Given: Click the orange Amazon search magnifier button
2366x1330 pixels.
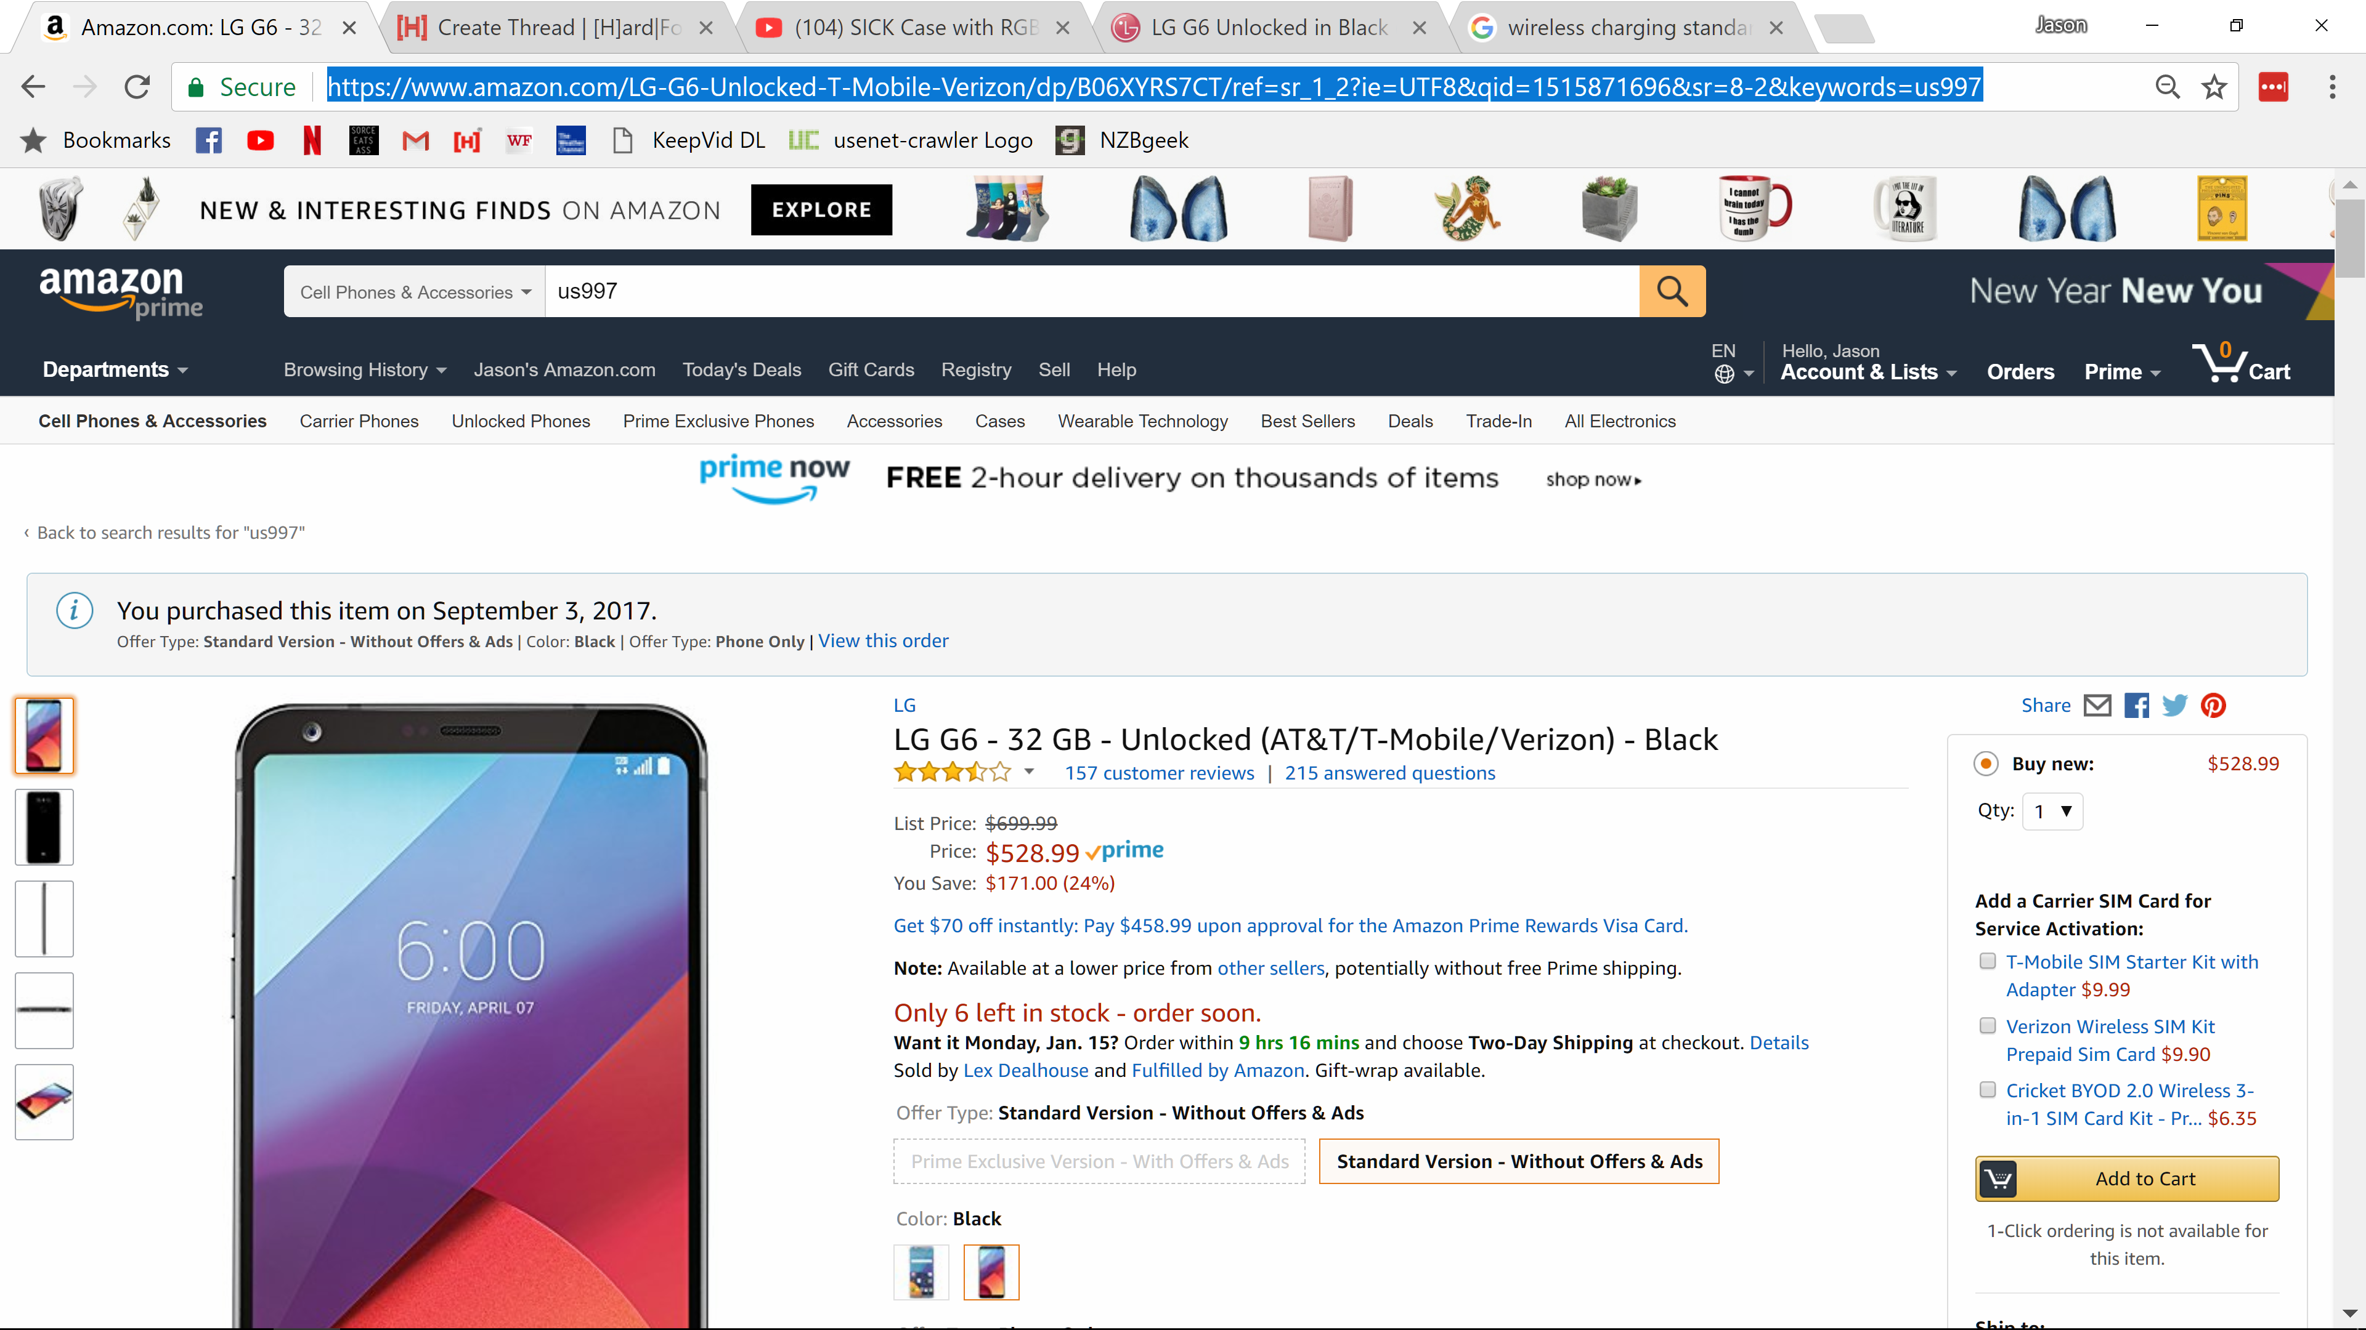Looking at the screenshot, I should click(1672, 292).
